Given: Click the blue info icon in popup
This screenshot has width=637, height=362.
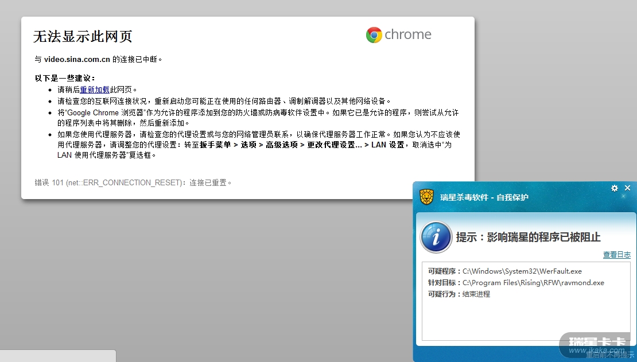Looking at the screenshot, I should tap(436, 238).
